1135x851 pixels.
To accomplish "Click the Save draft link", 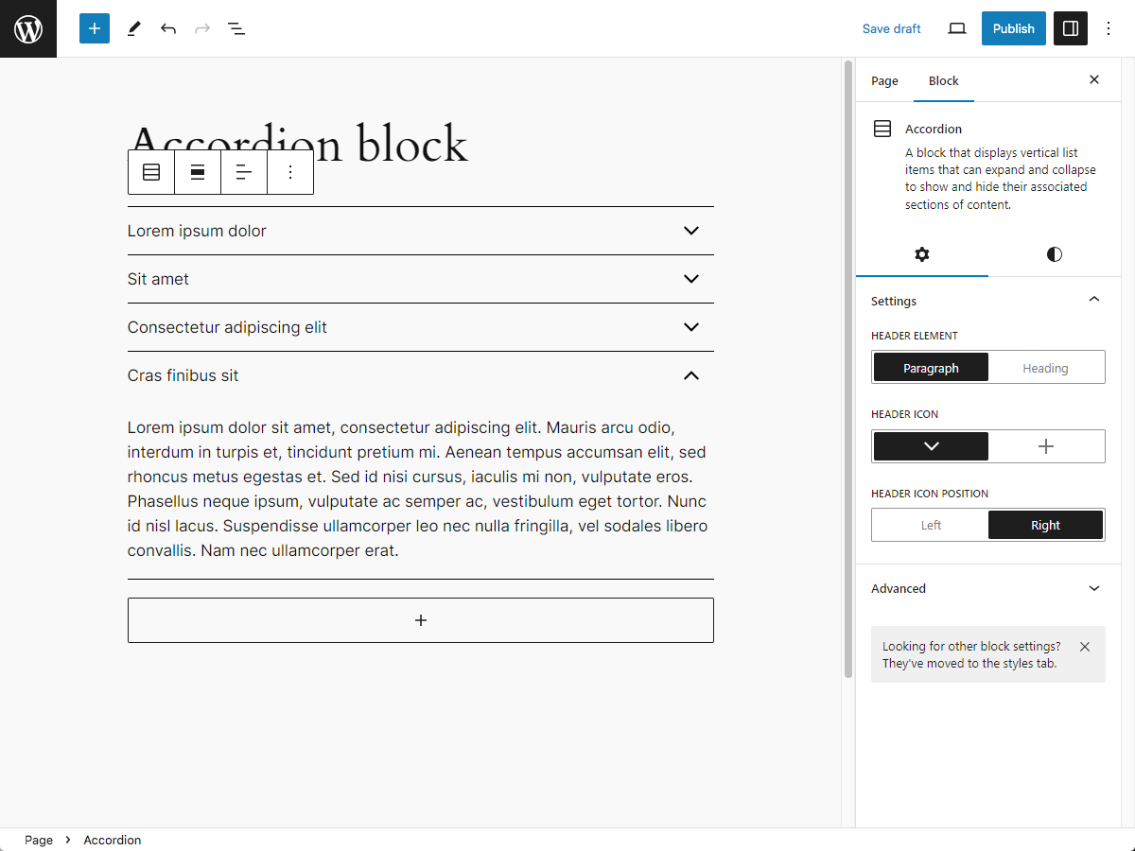I will pos(891,28).
